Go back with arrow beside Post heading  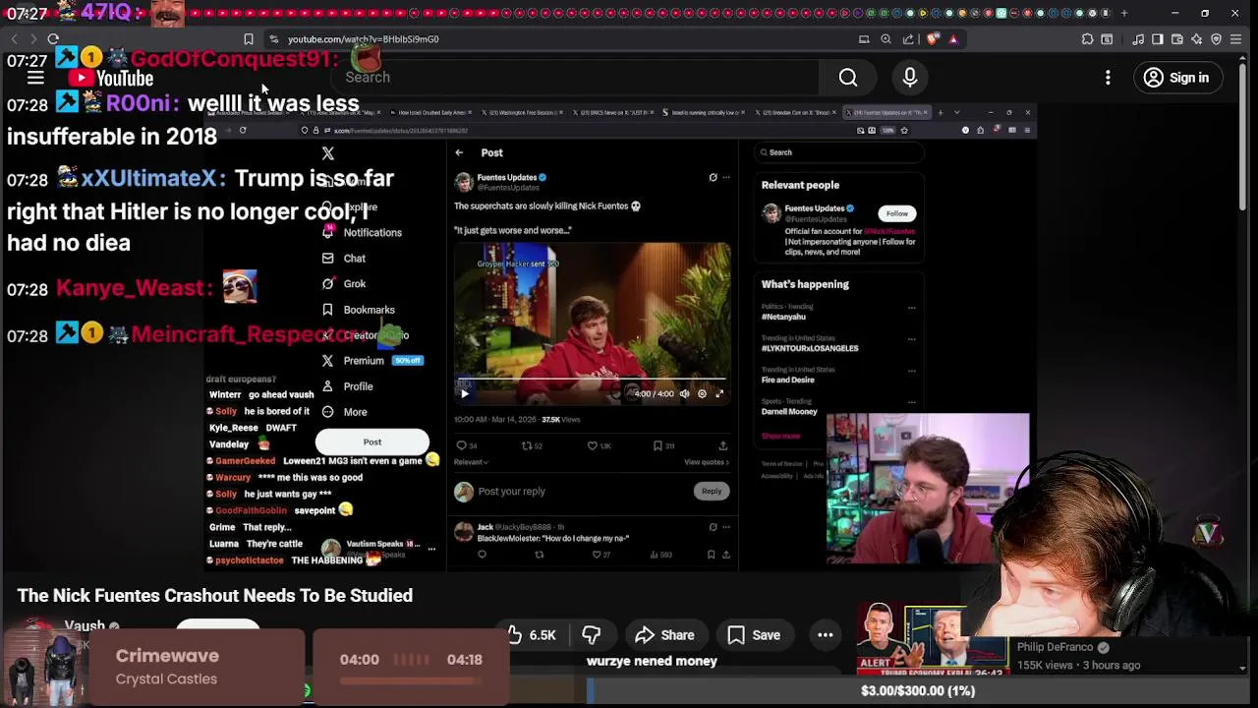click(459, 152)
